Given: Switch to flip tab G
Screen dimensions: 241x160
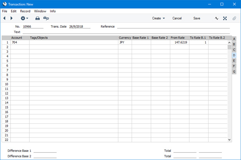Looking at the screenshot, I should (234, 71).
